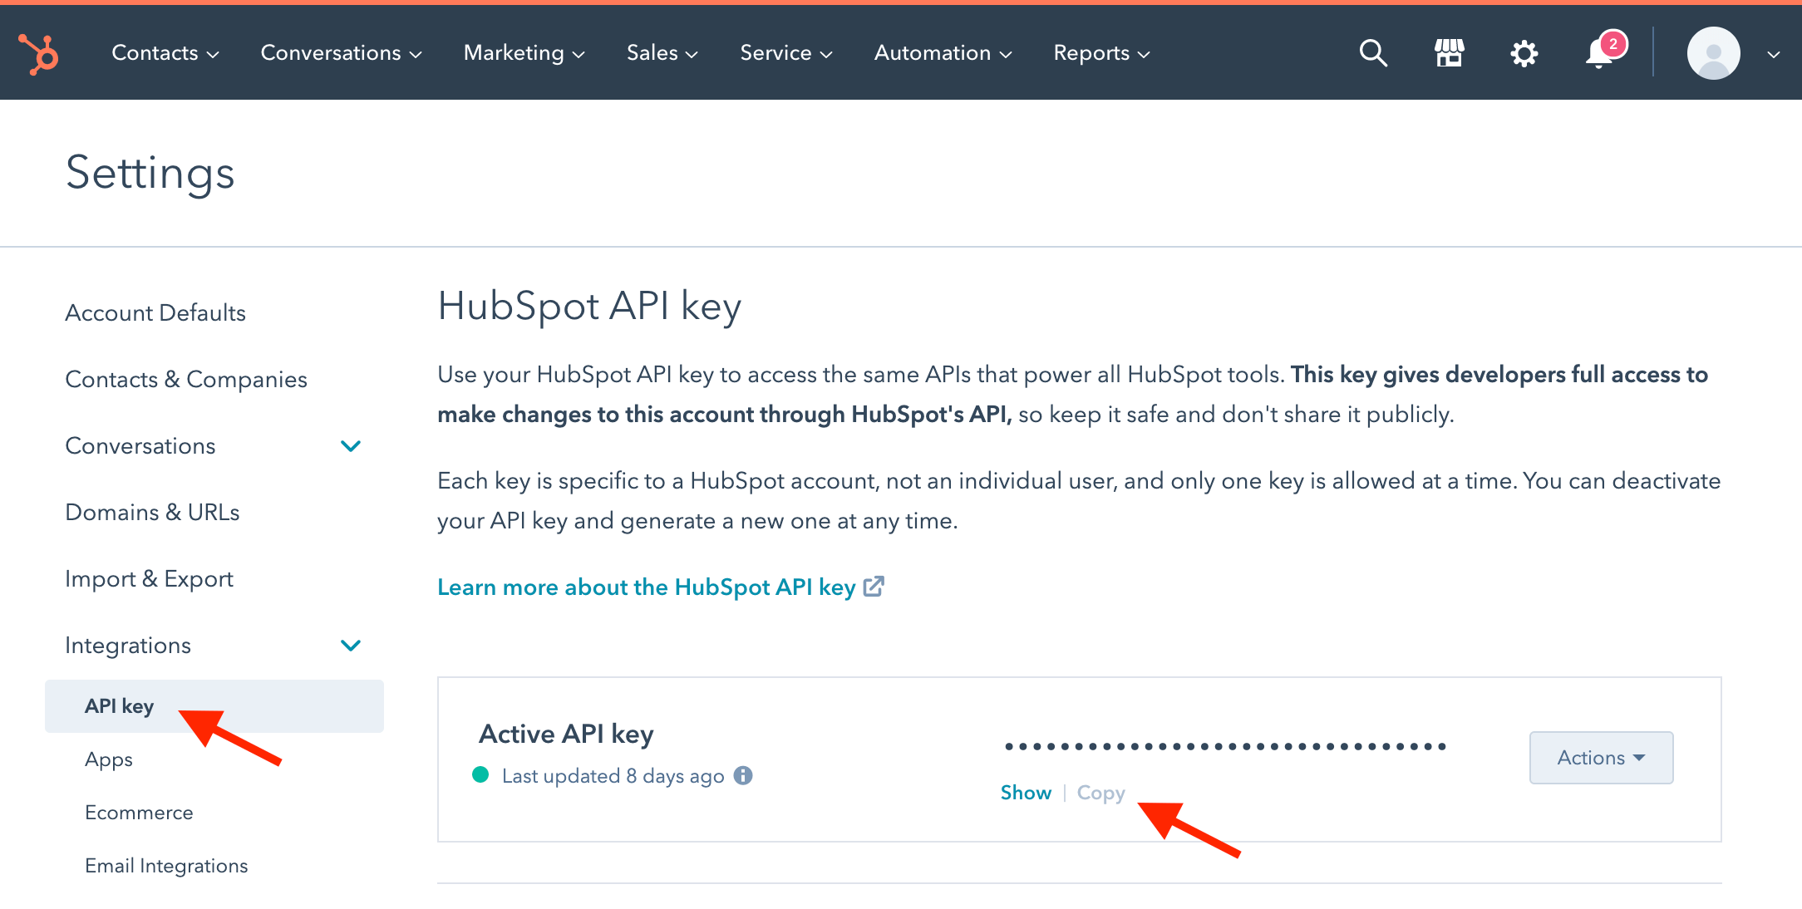Open the search magnifier icon

click(x=1373, y=53)
